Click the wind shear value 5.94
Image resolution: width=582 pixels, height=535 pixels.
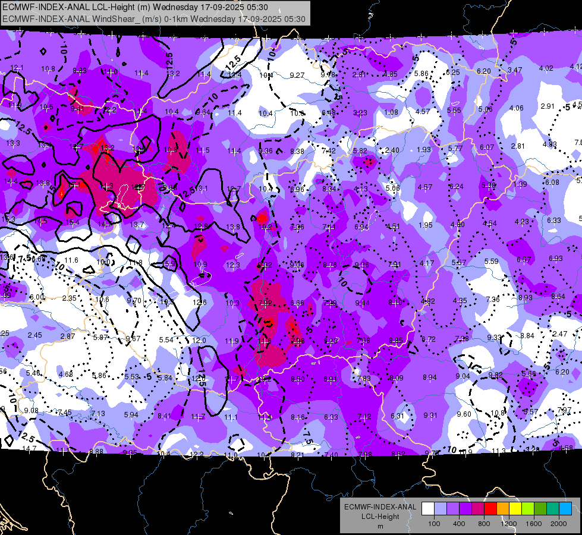[x=131, y=414]
